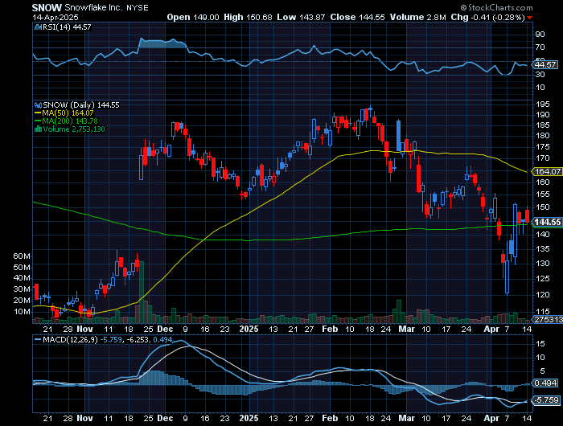
Task: Click the Close 144.55 header value
Action: pyautogui.click(x=357, y=17)
